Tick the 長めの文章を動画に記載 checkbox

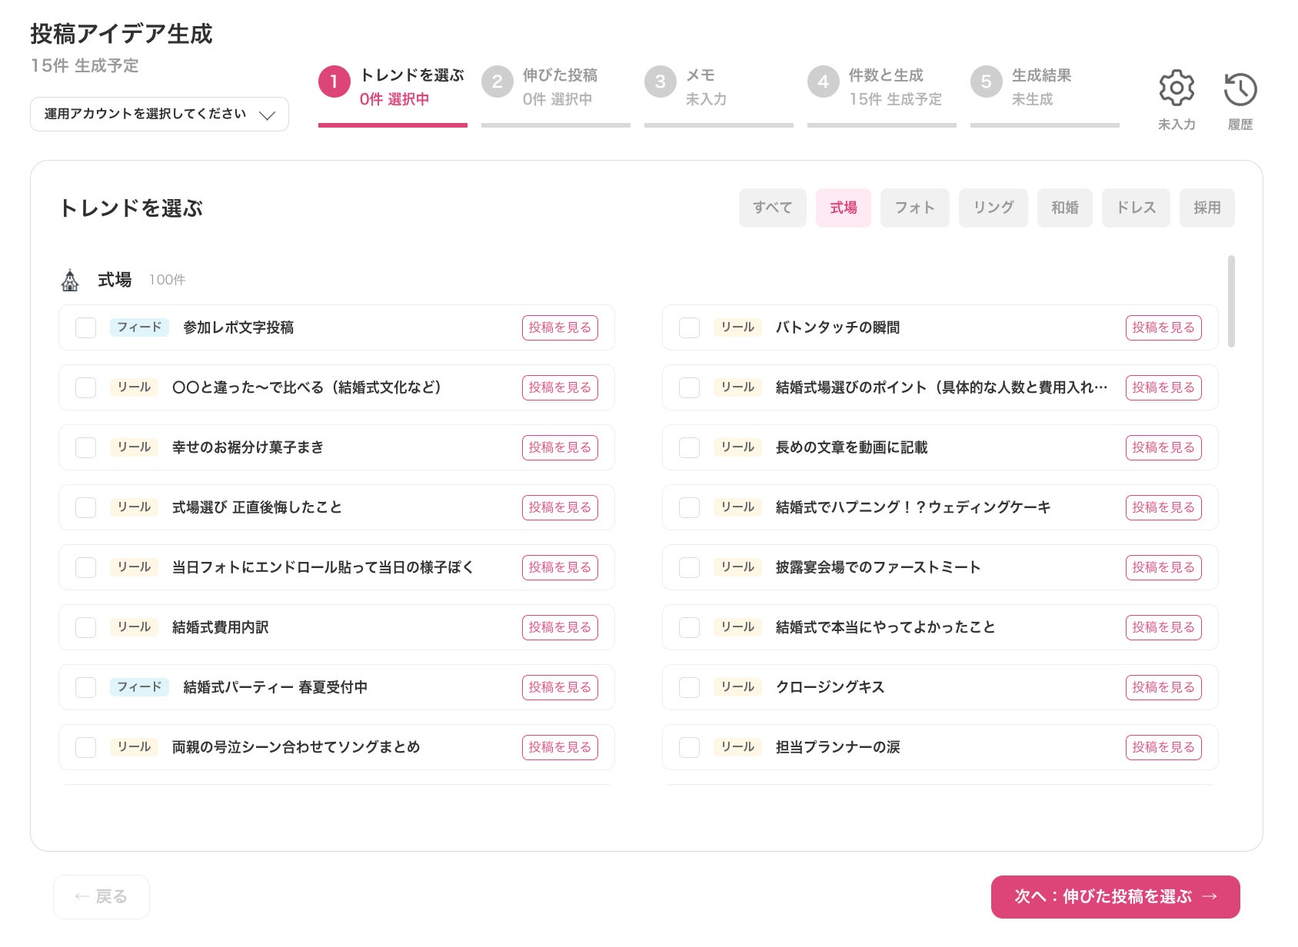[x=690, y=447]
